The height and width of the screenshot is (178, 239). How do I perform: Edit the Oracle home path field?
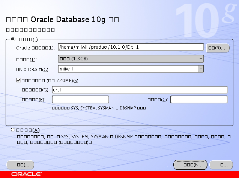point(131,47)
